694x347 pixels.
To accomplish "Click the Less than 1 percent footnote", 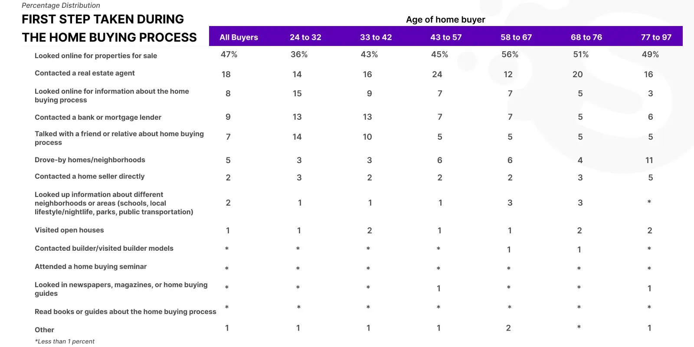I will [65, 341].
